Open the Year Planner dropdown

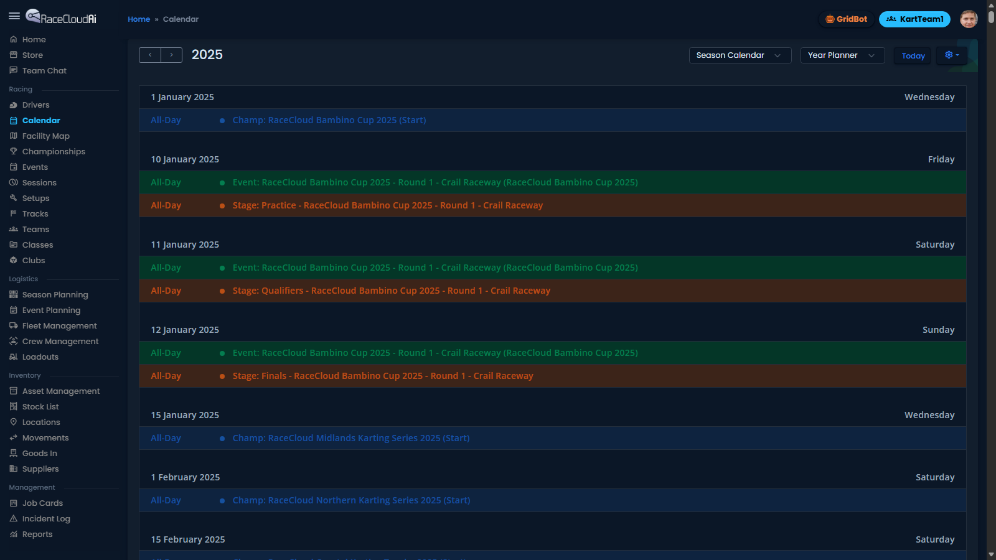(x=842, y=55)
